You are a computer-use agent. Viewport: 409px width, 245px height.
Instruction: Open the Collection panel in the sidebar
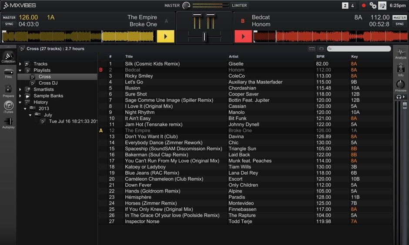pyautogui.click(x=8, y=57)
